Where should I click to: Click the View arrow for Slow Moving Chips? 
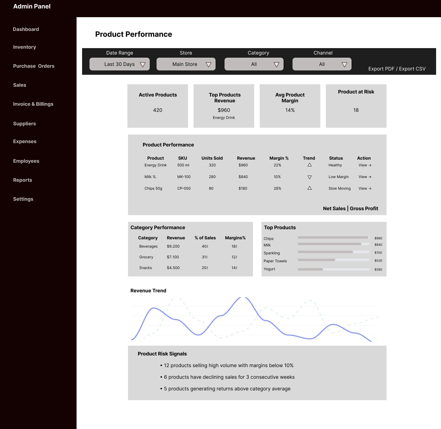pyautogui.click(x=364, y=188)
